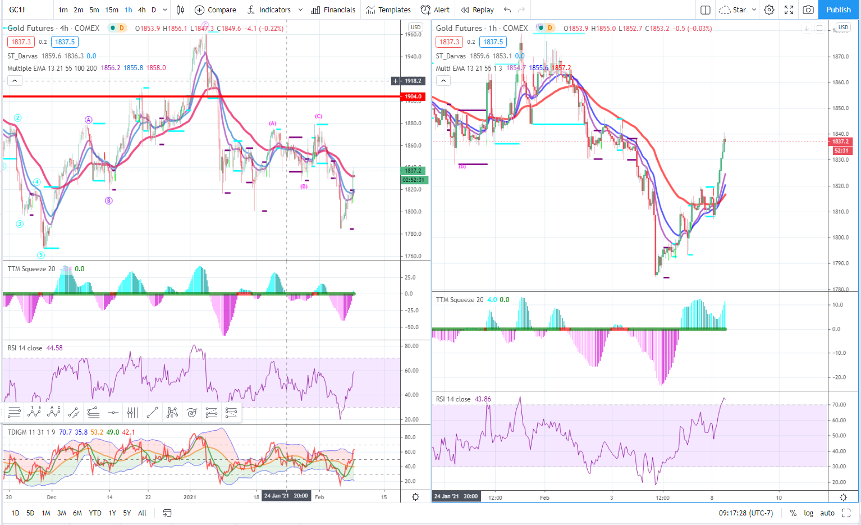The image size is (861, 525).
Task: Open the GC1! symbol search
Action: pyautogui.click(x=17, y=10)
